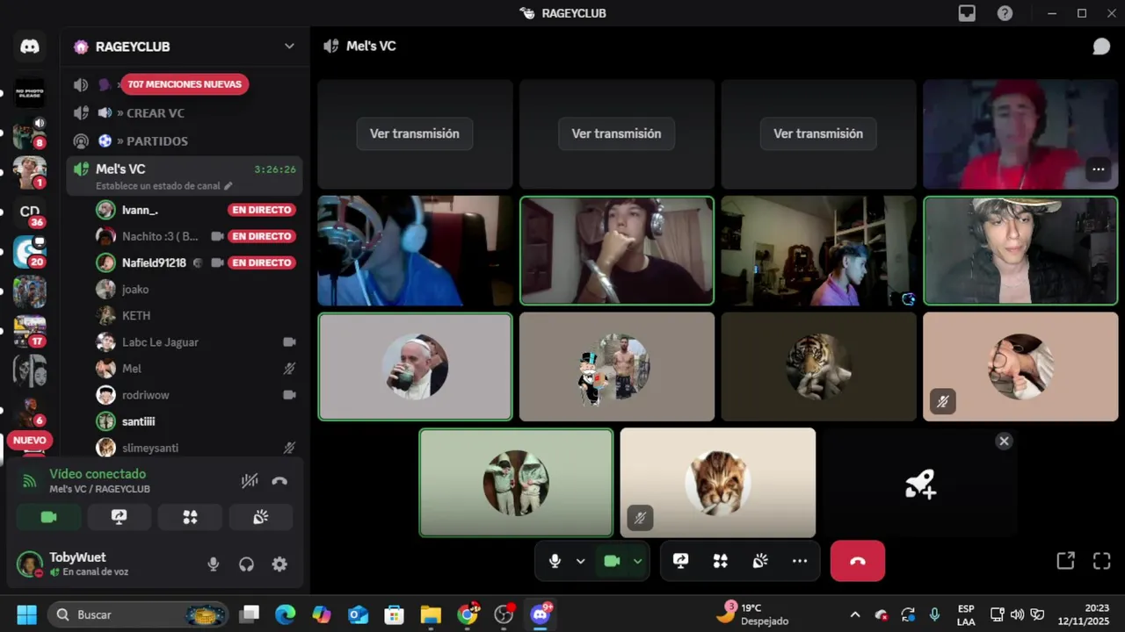Close the invite rocket tile
1125x632 pixels.
coord(1004,442)
